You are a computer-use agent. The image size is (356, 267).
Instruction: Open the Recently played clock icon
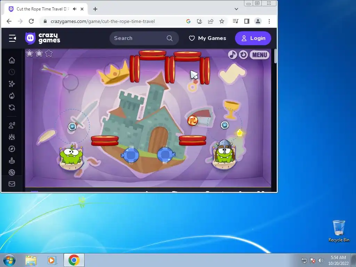tap(12, 72)
